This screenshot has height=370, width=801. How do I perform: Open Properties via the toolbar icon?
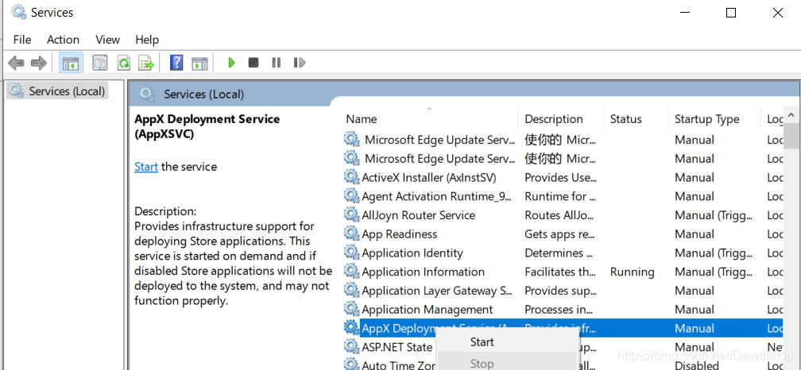pos(99,63)
